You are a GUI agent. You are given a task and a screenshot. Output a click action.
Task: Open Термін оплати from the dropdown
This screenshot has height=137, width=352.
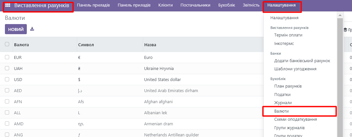pyautogui.click(x=288, y=35)
